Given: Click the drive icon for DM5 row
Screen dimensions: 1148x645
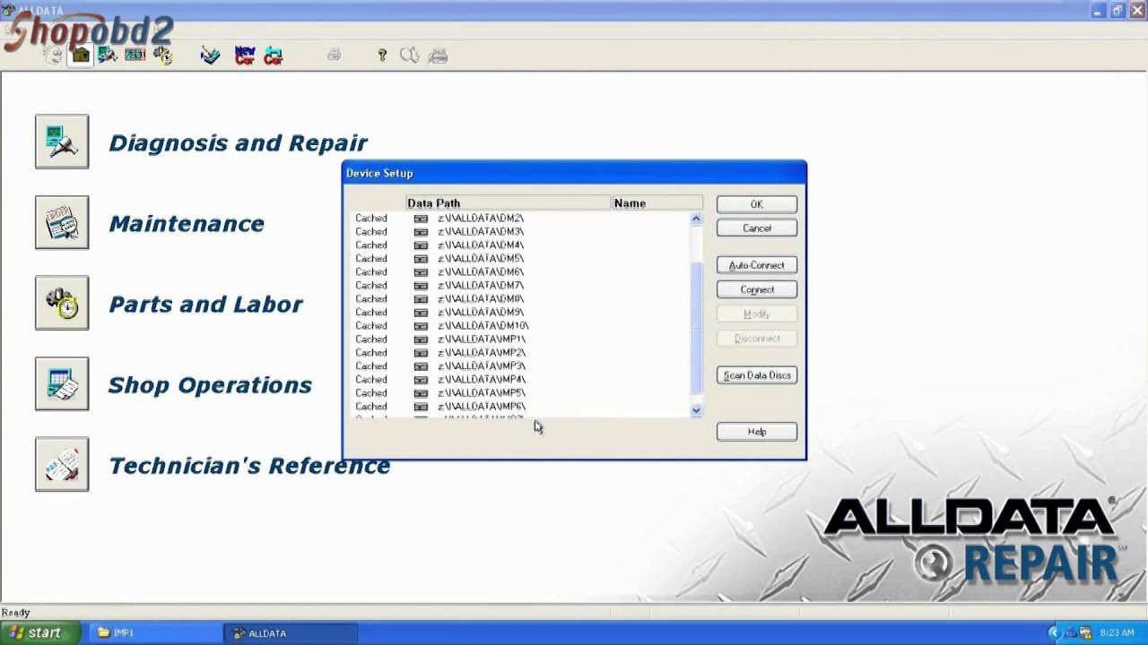Looking at the screenshot, I should [x=421, y=259].
